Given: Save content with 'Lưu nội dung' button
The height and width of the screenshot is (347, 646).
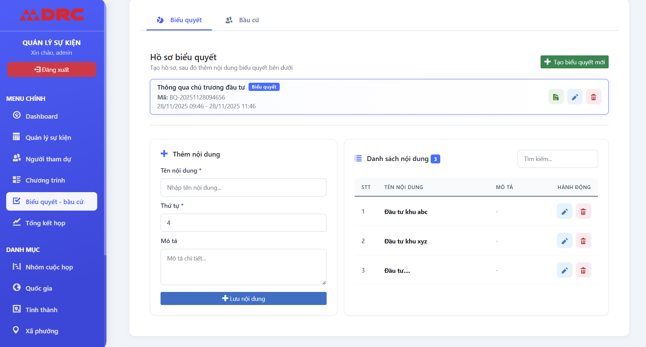Looking at the screenshot, I should 243,298.
